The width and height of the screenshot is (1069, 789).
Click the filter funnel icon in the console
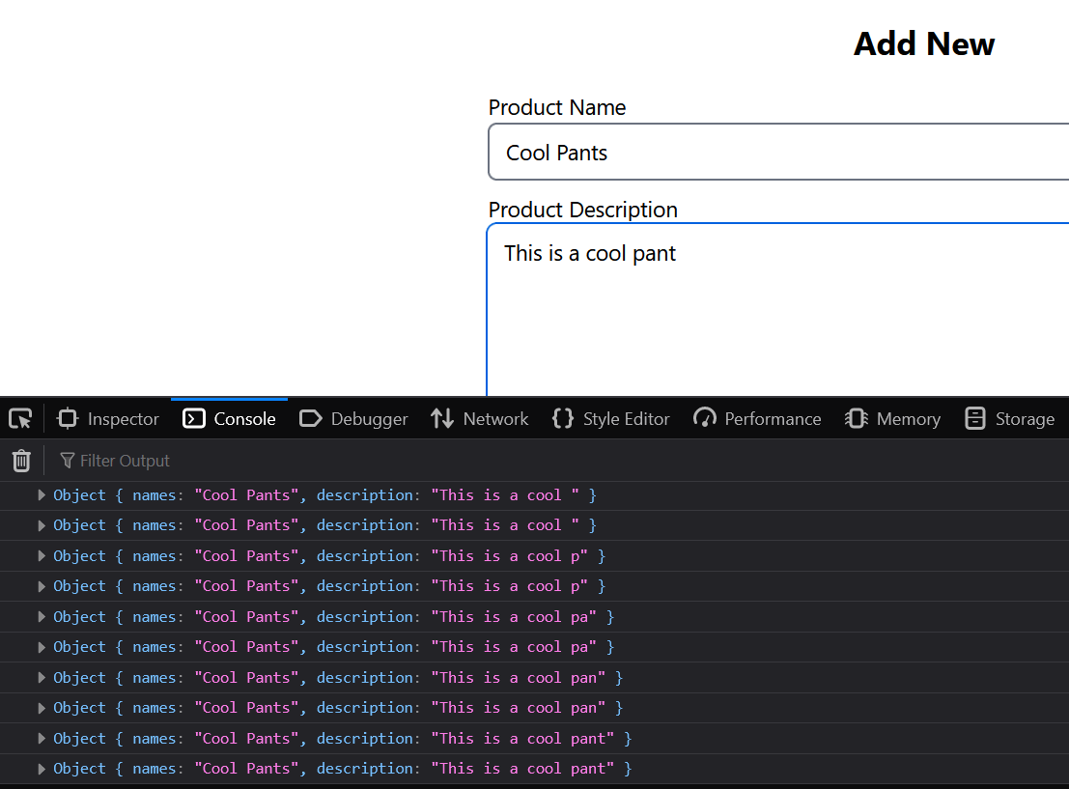(66, 461)
